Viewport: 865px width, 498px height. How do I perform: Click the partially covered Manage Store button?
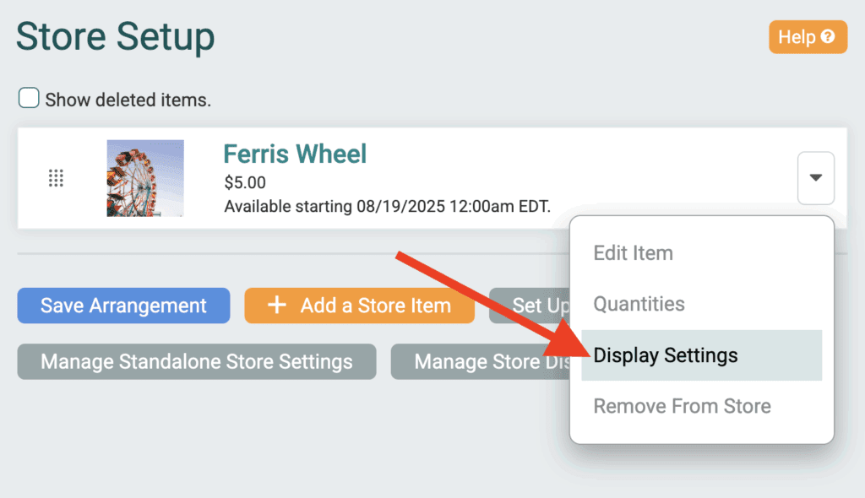481,362
